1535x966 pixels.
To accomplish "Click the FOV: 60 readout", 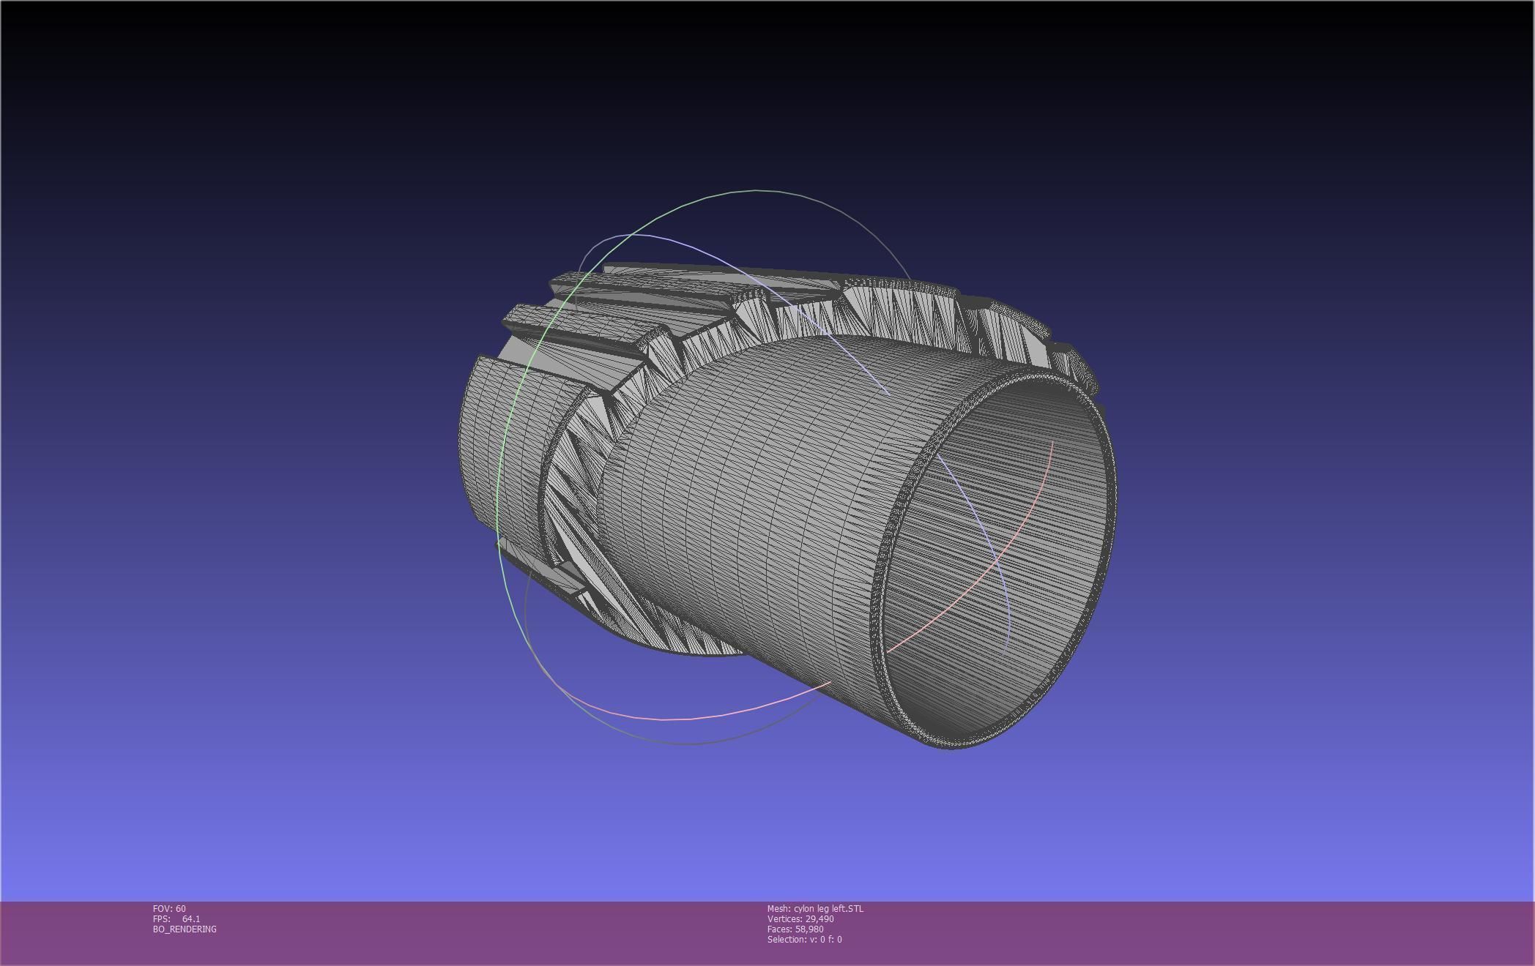I will (x=169, y=908).
